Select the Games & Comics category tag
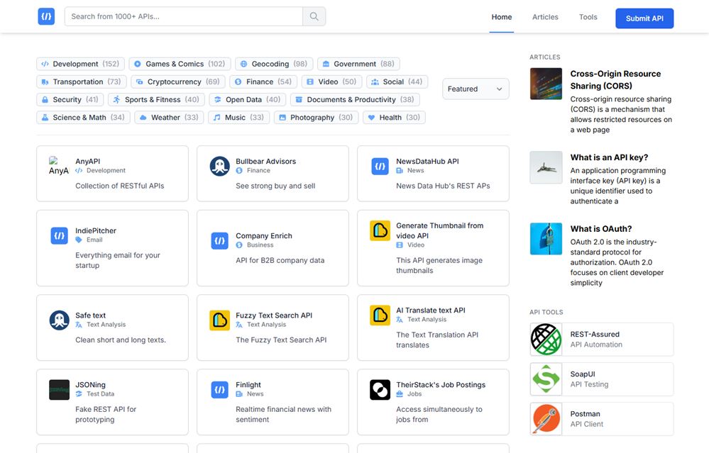This screenshot has width=709, height=453. [180, 64]
